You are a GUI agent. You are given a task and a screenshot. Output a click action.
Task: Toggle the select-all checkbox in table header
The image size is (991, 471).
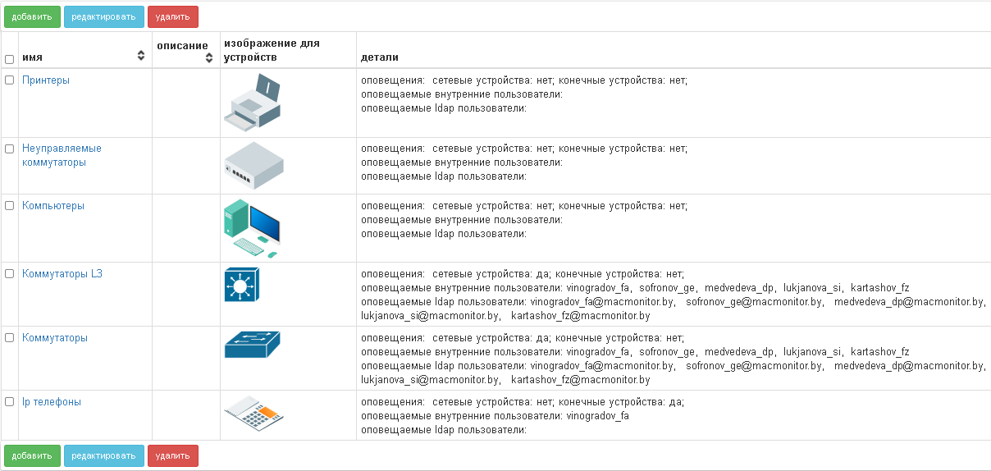click(10, 59)
